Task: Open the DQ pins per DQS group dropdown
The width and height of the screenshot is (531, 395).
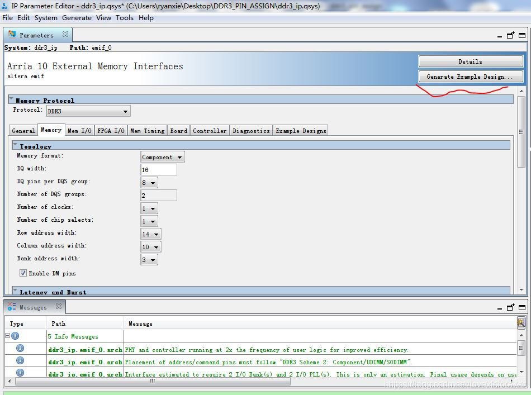Action: 149,183
